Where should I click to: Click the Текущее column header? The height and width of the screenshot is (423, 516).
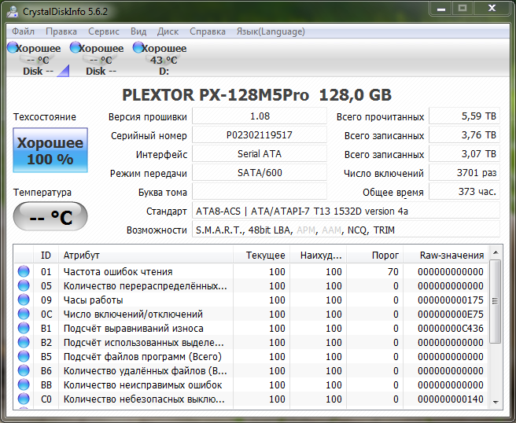coord(261,255)
